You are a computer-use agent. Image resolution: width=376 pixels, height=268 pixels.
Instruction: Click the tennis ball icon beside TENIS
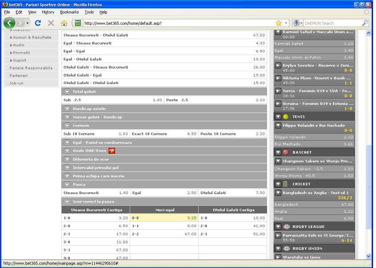pos(286,117)
